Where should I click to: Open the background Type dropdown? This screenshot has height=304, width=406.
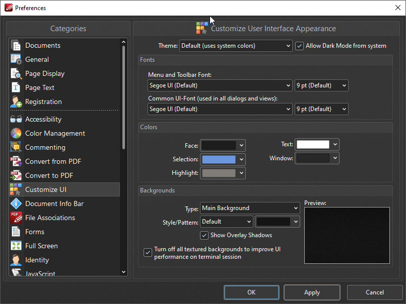point(250,208)
